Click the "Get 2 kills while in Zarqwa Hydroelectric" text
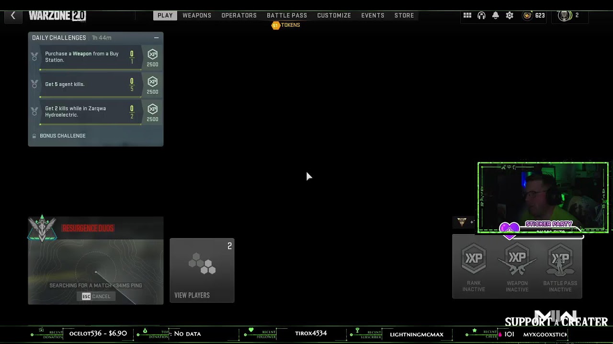Viewport: 613px width, 344px height. tap(76, 111)
